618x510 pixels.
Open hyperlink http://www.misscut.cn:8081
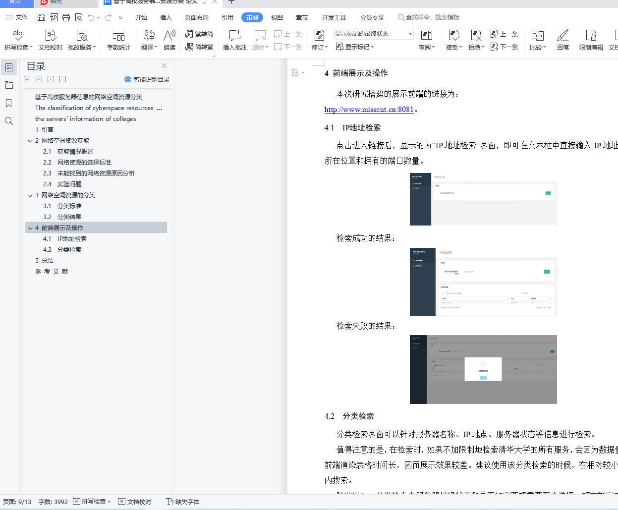[x=369, y=110]
